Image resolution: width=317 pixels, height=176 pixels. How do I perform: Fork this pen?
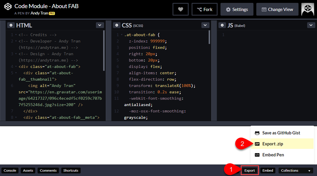(x=204, y=9)
